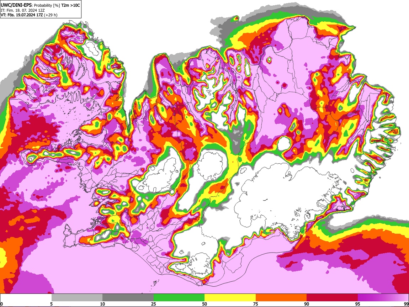Click the legend label '25'

point(154,304)
